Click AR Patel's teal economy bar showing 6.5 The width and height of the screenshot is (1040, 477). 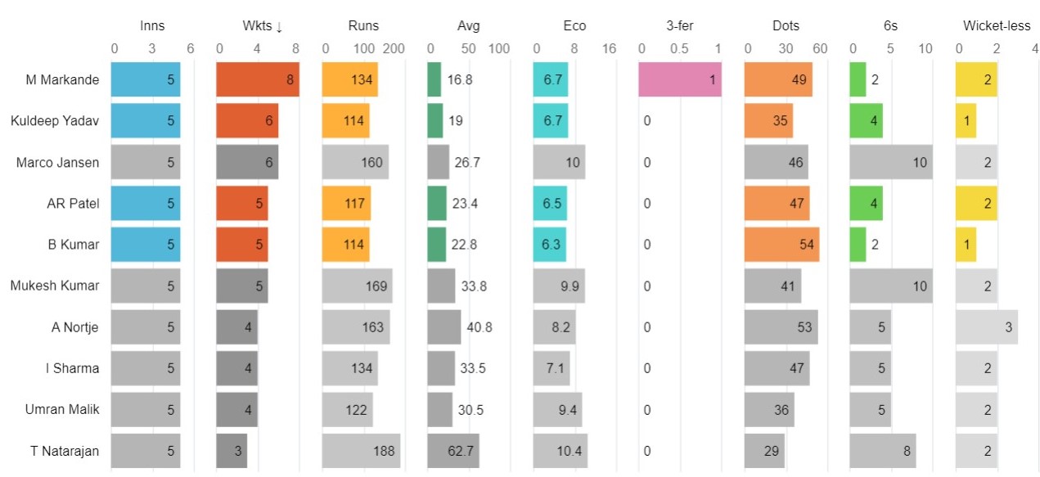coord(550,204)
